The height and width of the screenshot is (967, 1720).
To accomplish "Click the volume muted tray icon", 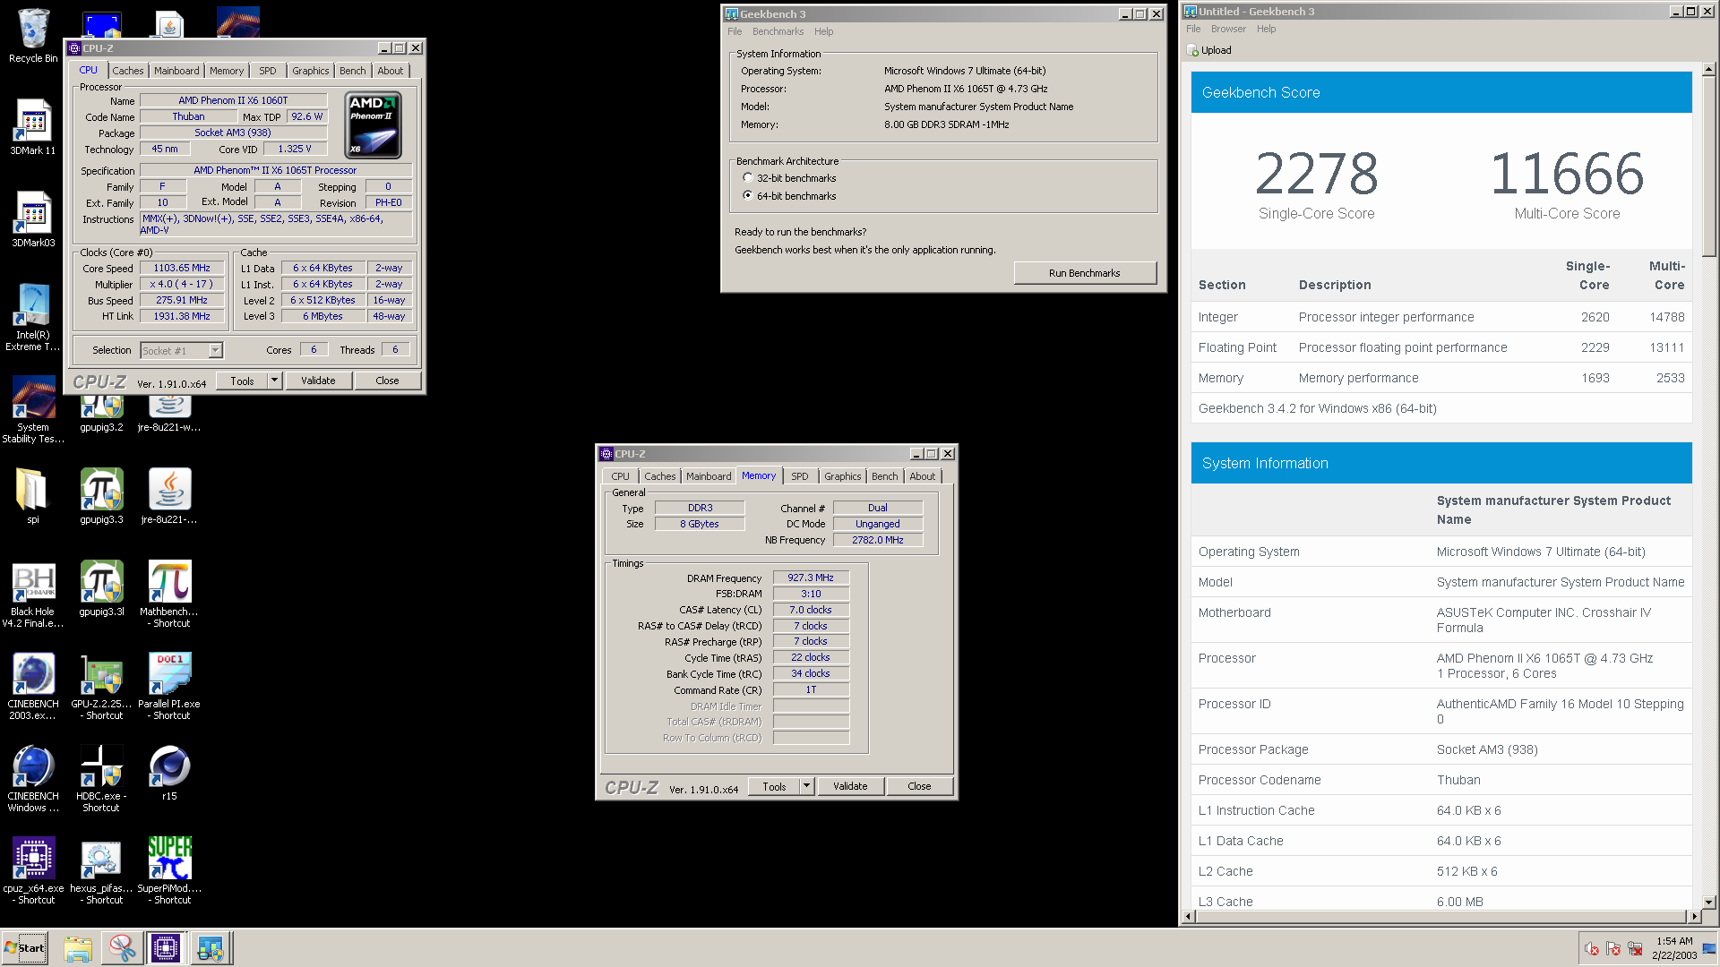I will click(x=1591, y=948).
